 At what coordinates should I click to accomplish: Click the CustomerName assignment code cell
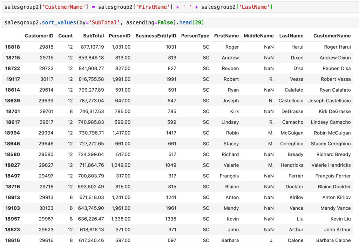tap(181, 7)
